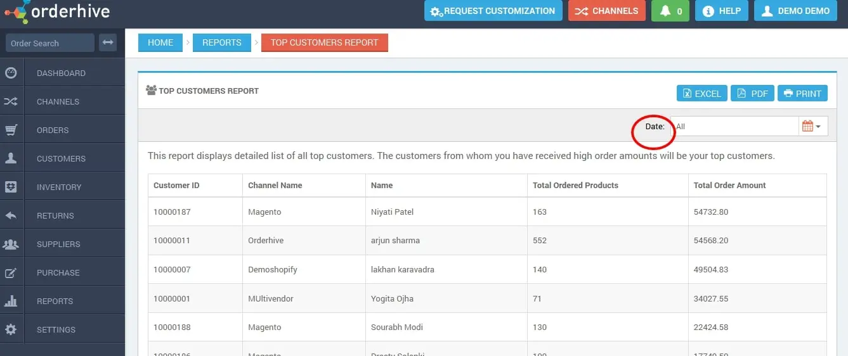Export report with EXCEL button
Viewport: 848px width, 356px height.
coord(701,93)
